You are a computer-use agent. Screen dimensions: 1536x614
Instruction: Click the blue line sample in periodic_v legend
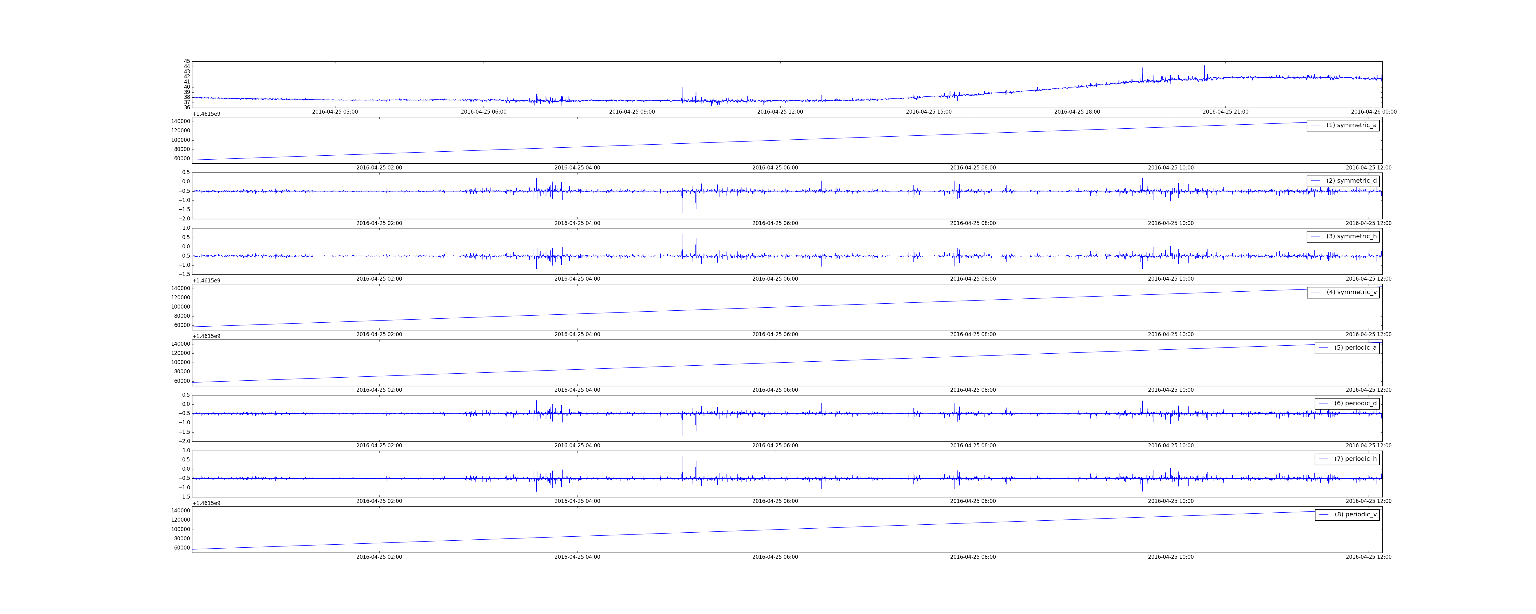point(1324,515)
